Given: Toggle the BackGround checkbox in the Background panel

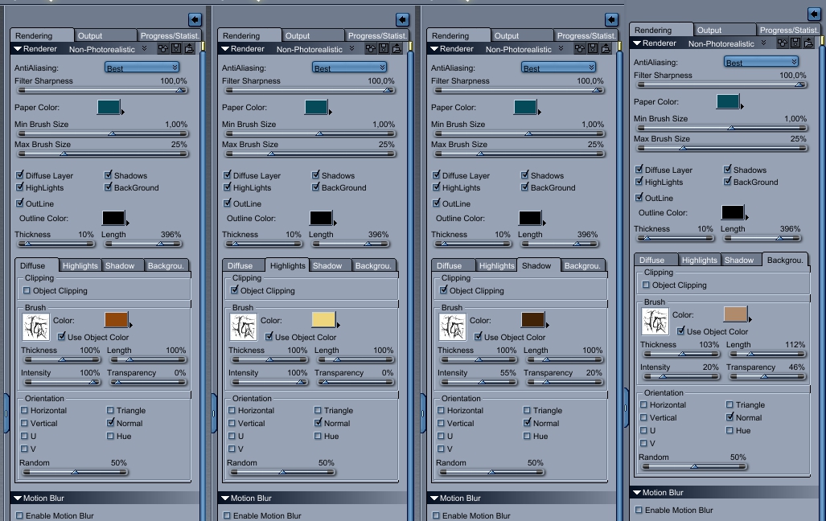Looking at the screenshot, I should click(x=728, y=182).
